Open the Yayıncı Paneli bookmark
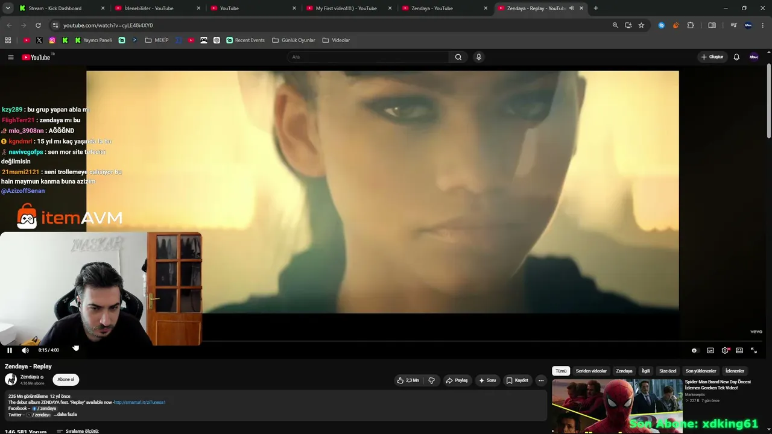Viewport: 772px width, 434px height. pyautogui.click(x=93, y=40)
